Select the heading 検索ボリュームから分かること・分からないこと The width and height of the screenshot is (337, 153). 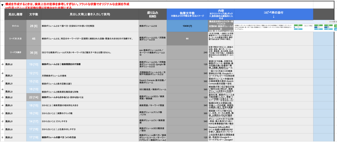90,97
